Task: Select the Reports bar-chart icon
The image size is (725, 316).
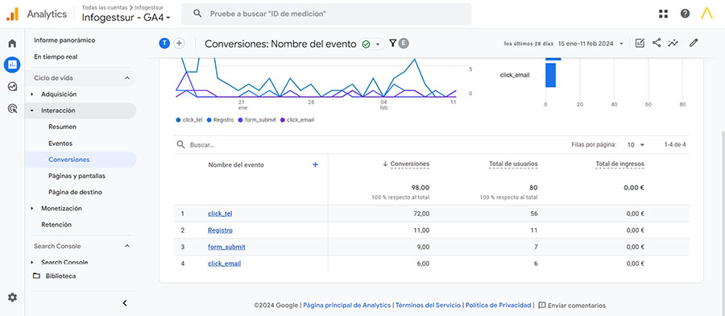Action: 12,64
